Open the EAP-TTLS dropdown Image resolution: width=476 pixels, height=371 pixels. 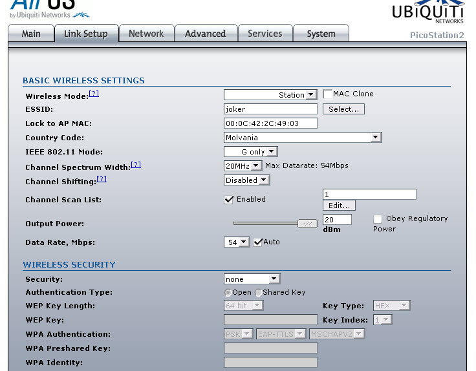click(x=281, y=334)
